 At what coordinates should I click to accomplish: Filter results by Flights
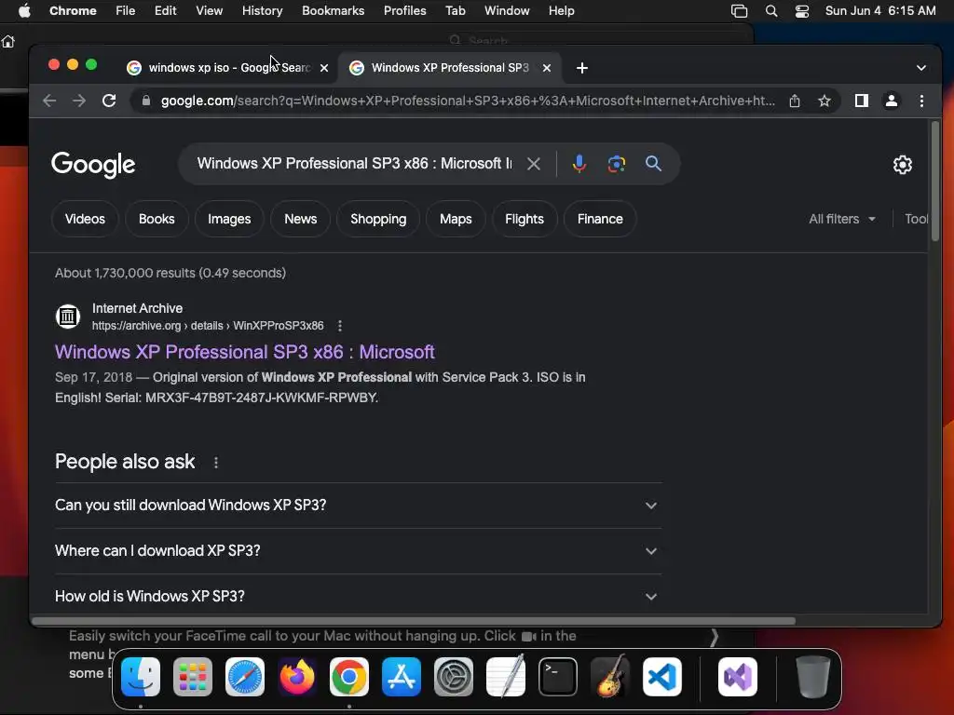(525, 219)
